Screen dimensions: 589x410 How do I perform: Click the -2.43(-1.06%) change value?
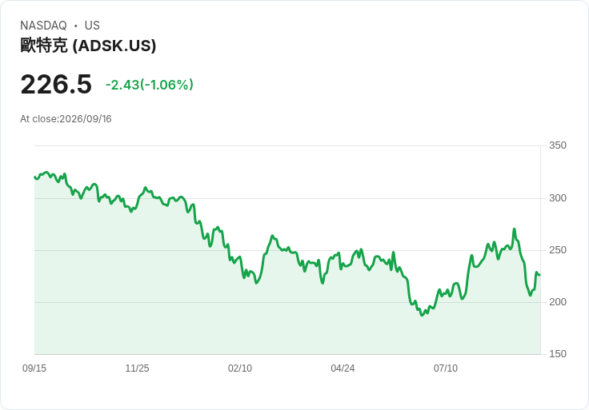[150, 85]
